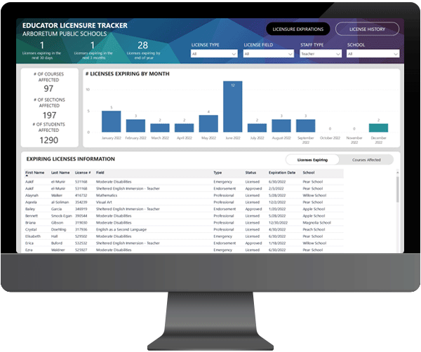The height and width of the screenshot is (352, 421).
Task: Click the '197' sections affected value
Action: click(49, 115)
